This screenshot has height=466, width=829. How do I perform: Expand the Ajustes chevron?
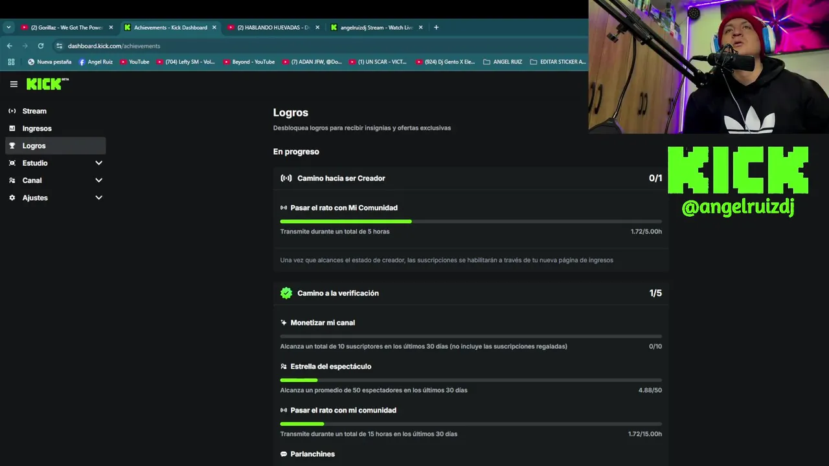click(x=98, y=198)
